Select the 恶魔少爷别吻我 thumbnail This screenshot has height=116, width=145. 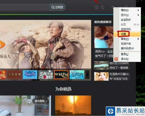46,75
